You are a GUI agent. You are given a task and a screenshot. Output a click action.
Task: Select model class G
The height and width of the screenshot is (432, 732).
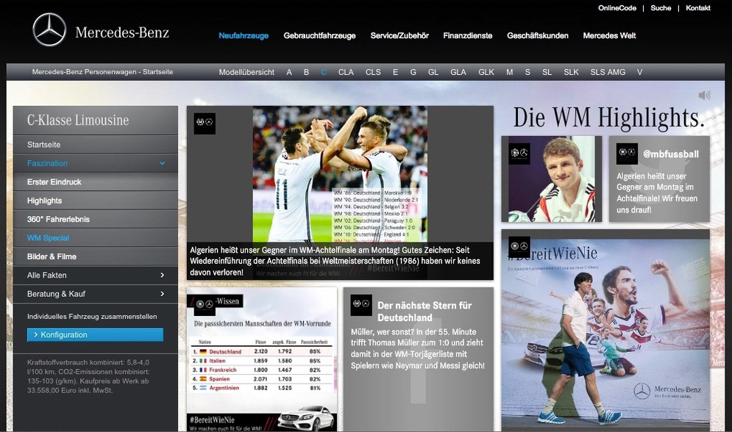pyautogui.click(x=413, y=72)
